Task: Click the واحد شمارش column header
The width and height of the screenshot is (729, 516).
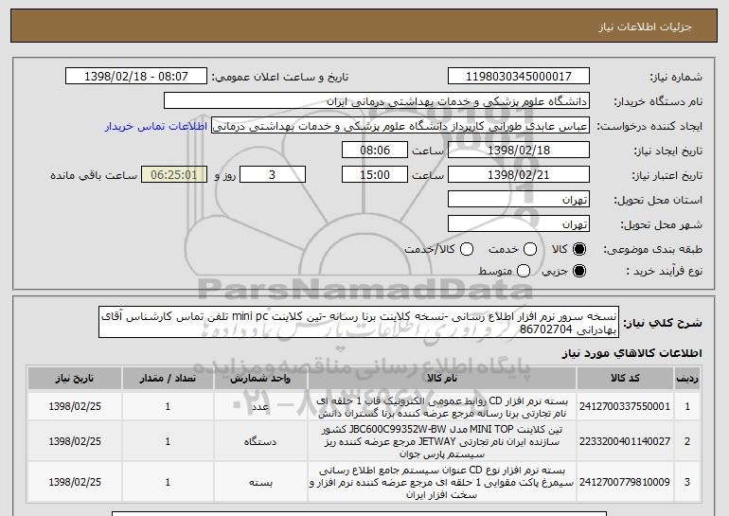Action: 260,379
